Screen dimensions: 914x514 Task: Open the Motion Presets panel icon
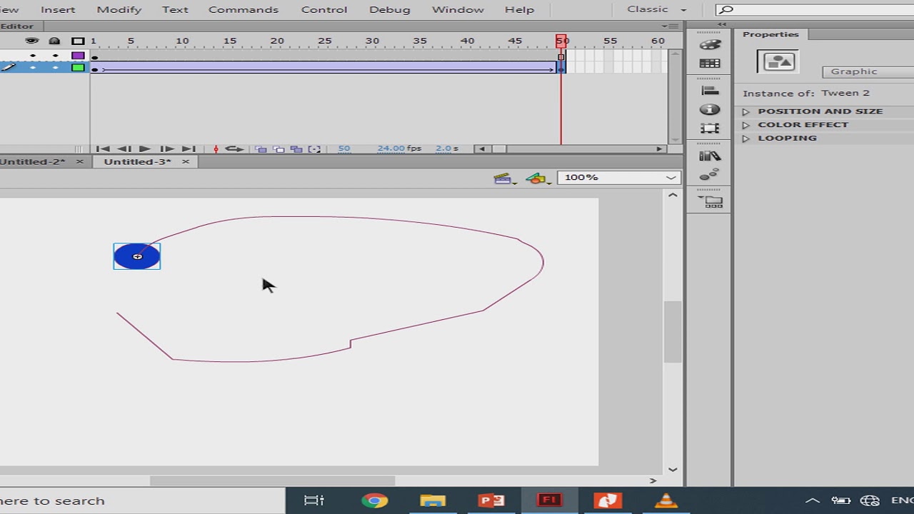point(710,175)
